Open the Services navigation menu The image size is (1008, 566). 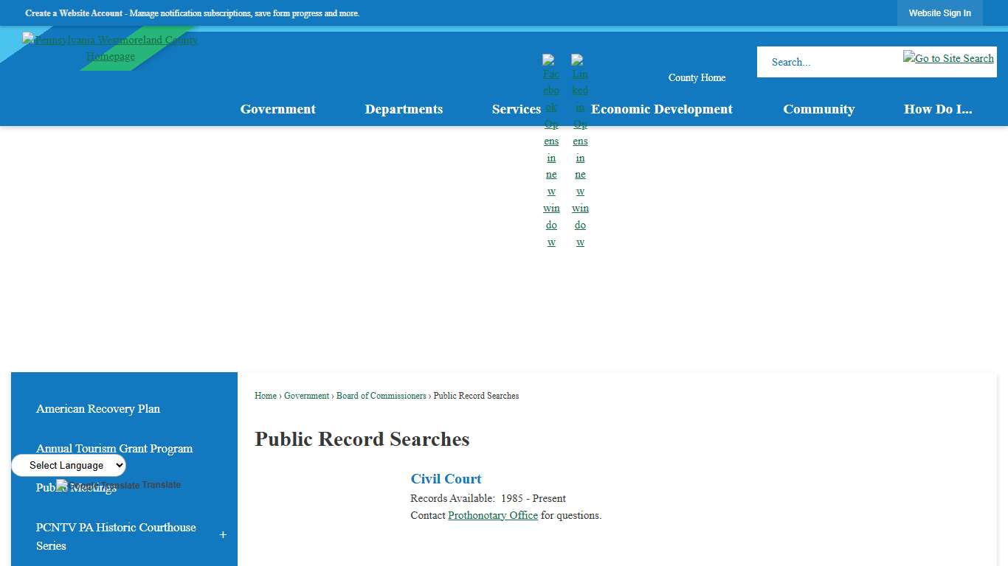[516, 109]
